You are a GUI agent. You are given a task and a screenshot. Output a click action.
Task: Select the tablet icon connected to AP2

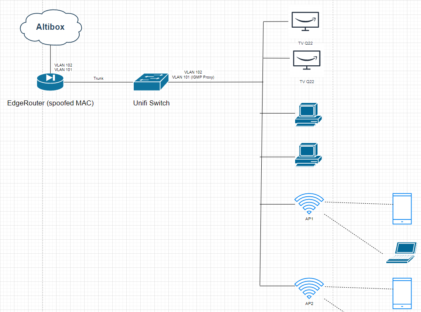(402, 293)
